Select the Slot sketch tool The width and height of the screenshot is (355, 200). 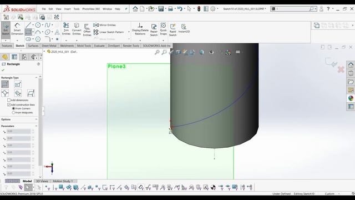pos(28,39)
